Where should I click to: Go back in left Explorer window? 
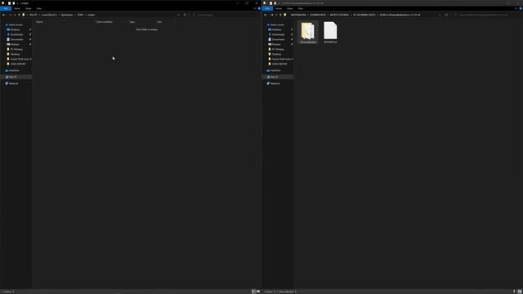(3, 15)
